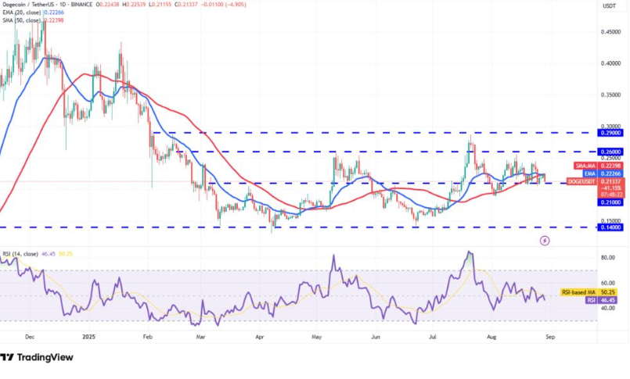Viewport: 630px width, 379px height.
Task: Click the 0.21000 price level label
Action: [610, 202]
